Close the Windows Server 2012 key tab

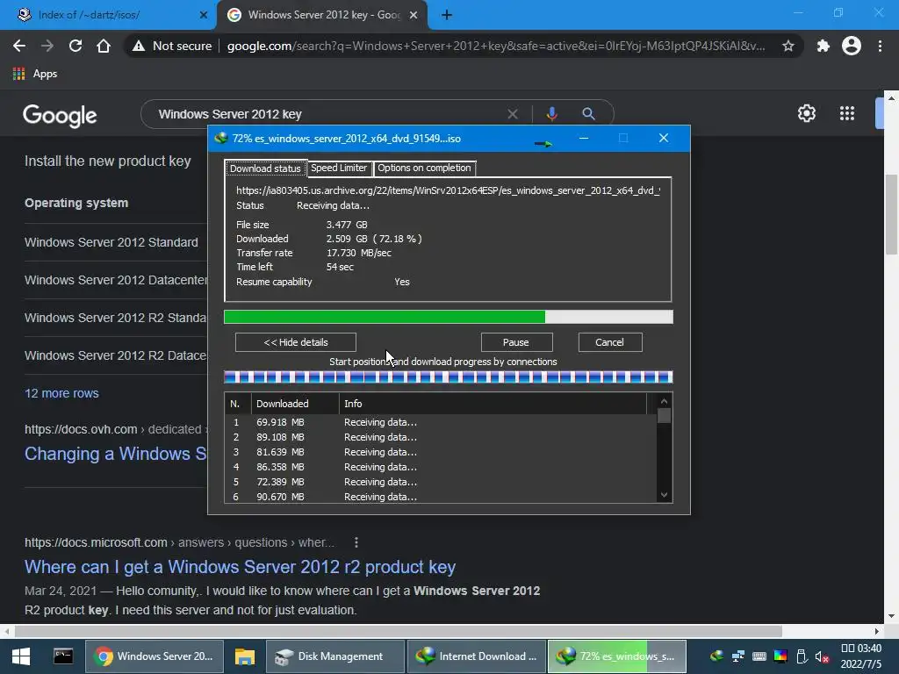414,15
